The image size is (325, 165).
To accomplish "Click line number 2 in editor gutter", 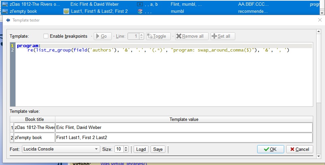I will point(12,50).
